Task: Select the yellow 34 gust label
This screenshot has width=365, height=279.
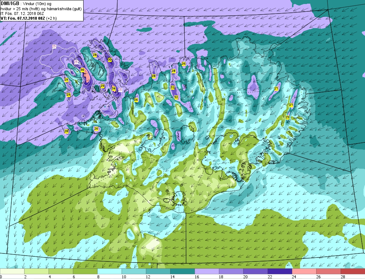Action: coord(114,88)
